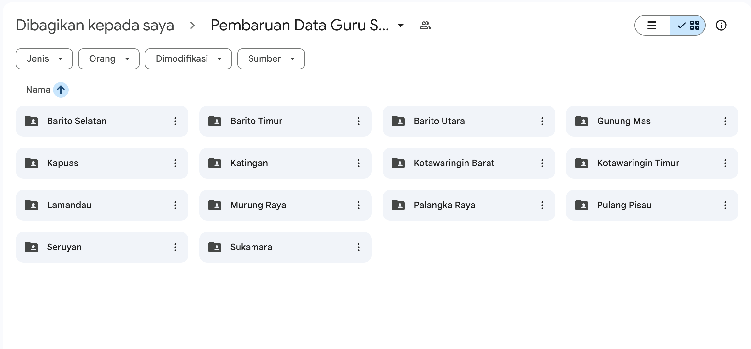Open the Sumber filter dropdown
The height and width of the screenshot is (349, 751).
coord(271,59)
